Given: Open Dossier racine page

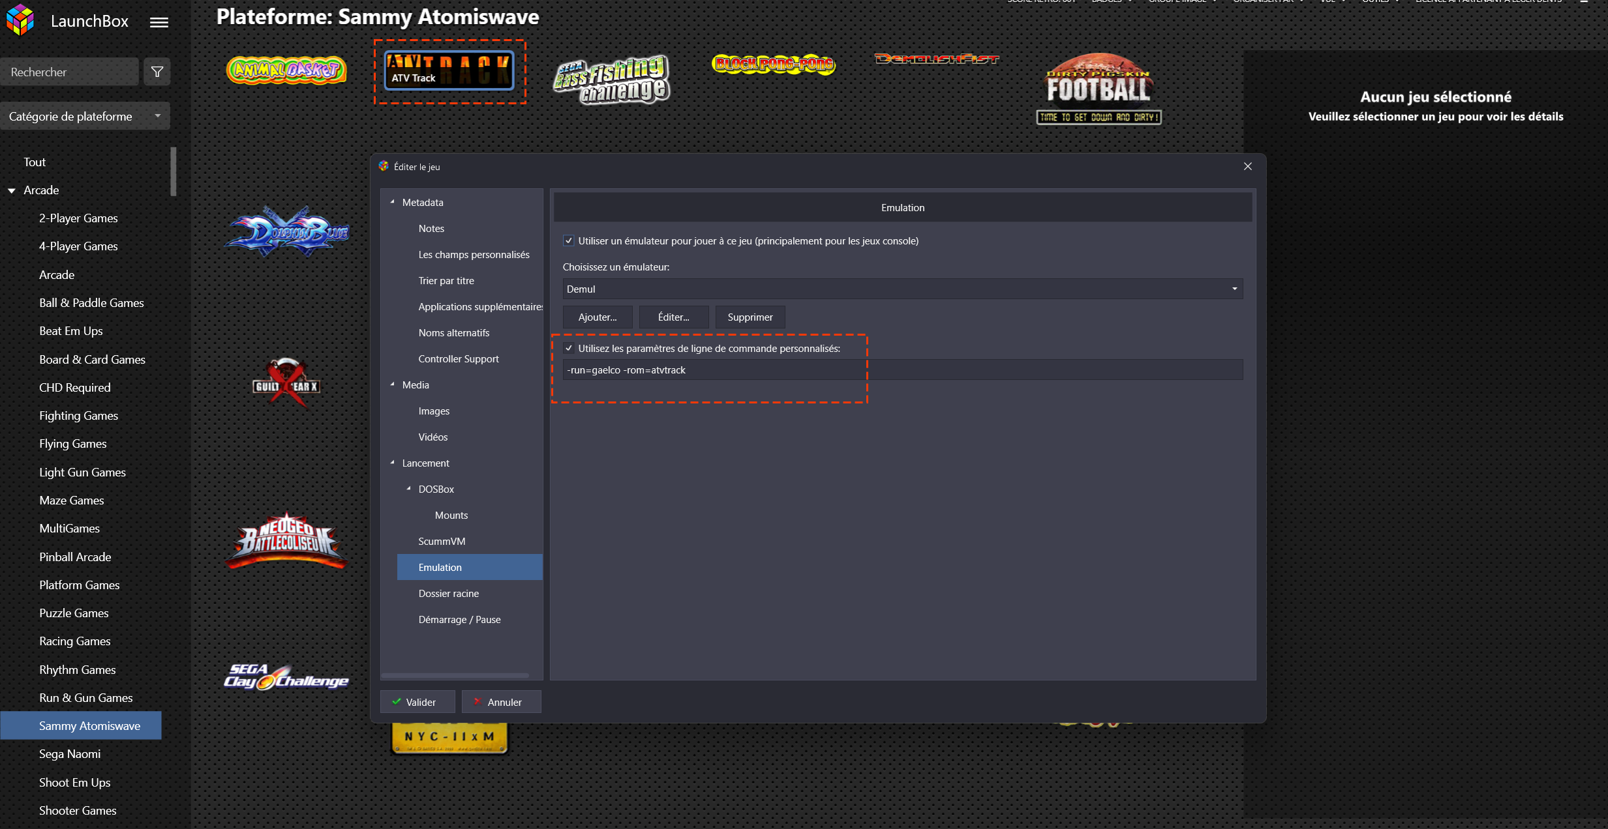Looking at the screenshot, I should point(449,593).
